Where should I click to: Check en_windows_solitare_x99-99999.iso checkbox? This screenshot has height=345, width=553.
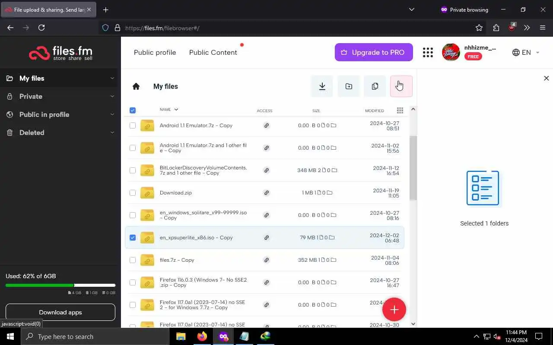133,215
